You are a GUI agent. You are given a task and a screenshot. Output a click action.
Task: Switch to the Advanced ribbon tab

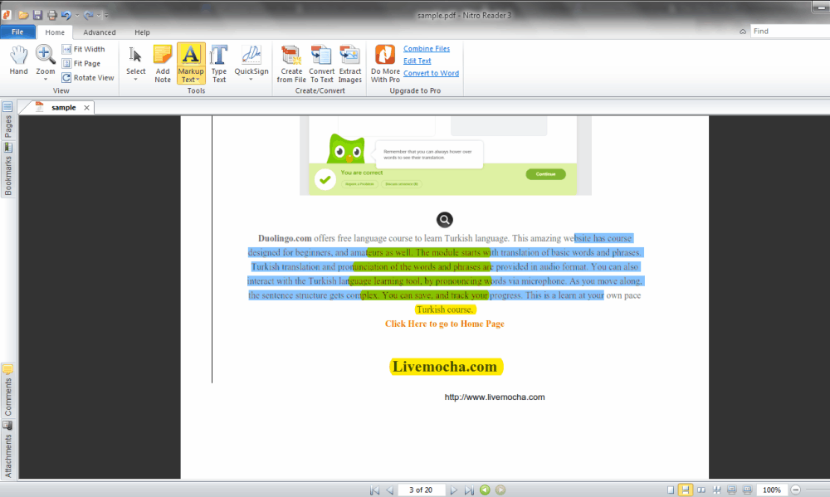pos(100,32)
